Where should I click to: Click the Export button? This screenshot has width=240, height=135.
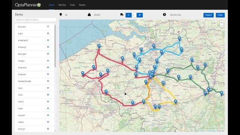[208, 15]
